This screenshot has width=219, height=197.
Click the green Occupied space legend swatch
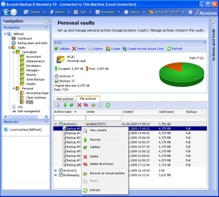(x=56, y=69)
